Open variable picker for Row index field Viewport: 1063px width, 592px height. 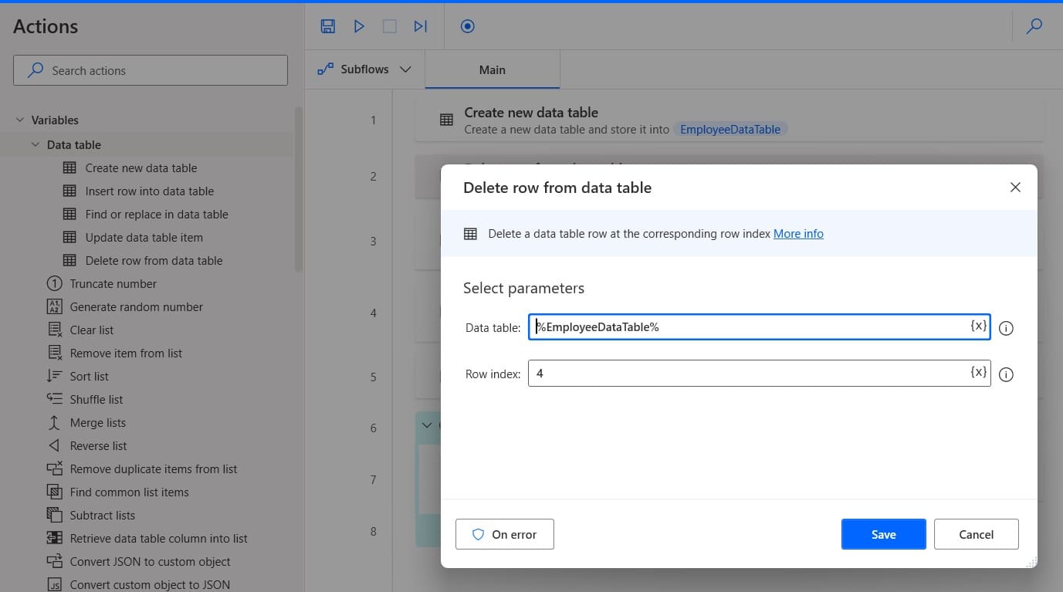click(x=978, y=372)
